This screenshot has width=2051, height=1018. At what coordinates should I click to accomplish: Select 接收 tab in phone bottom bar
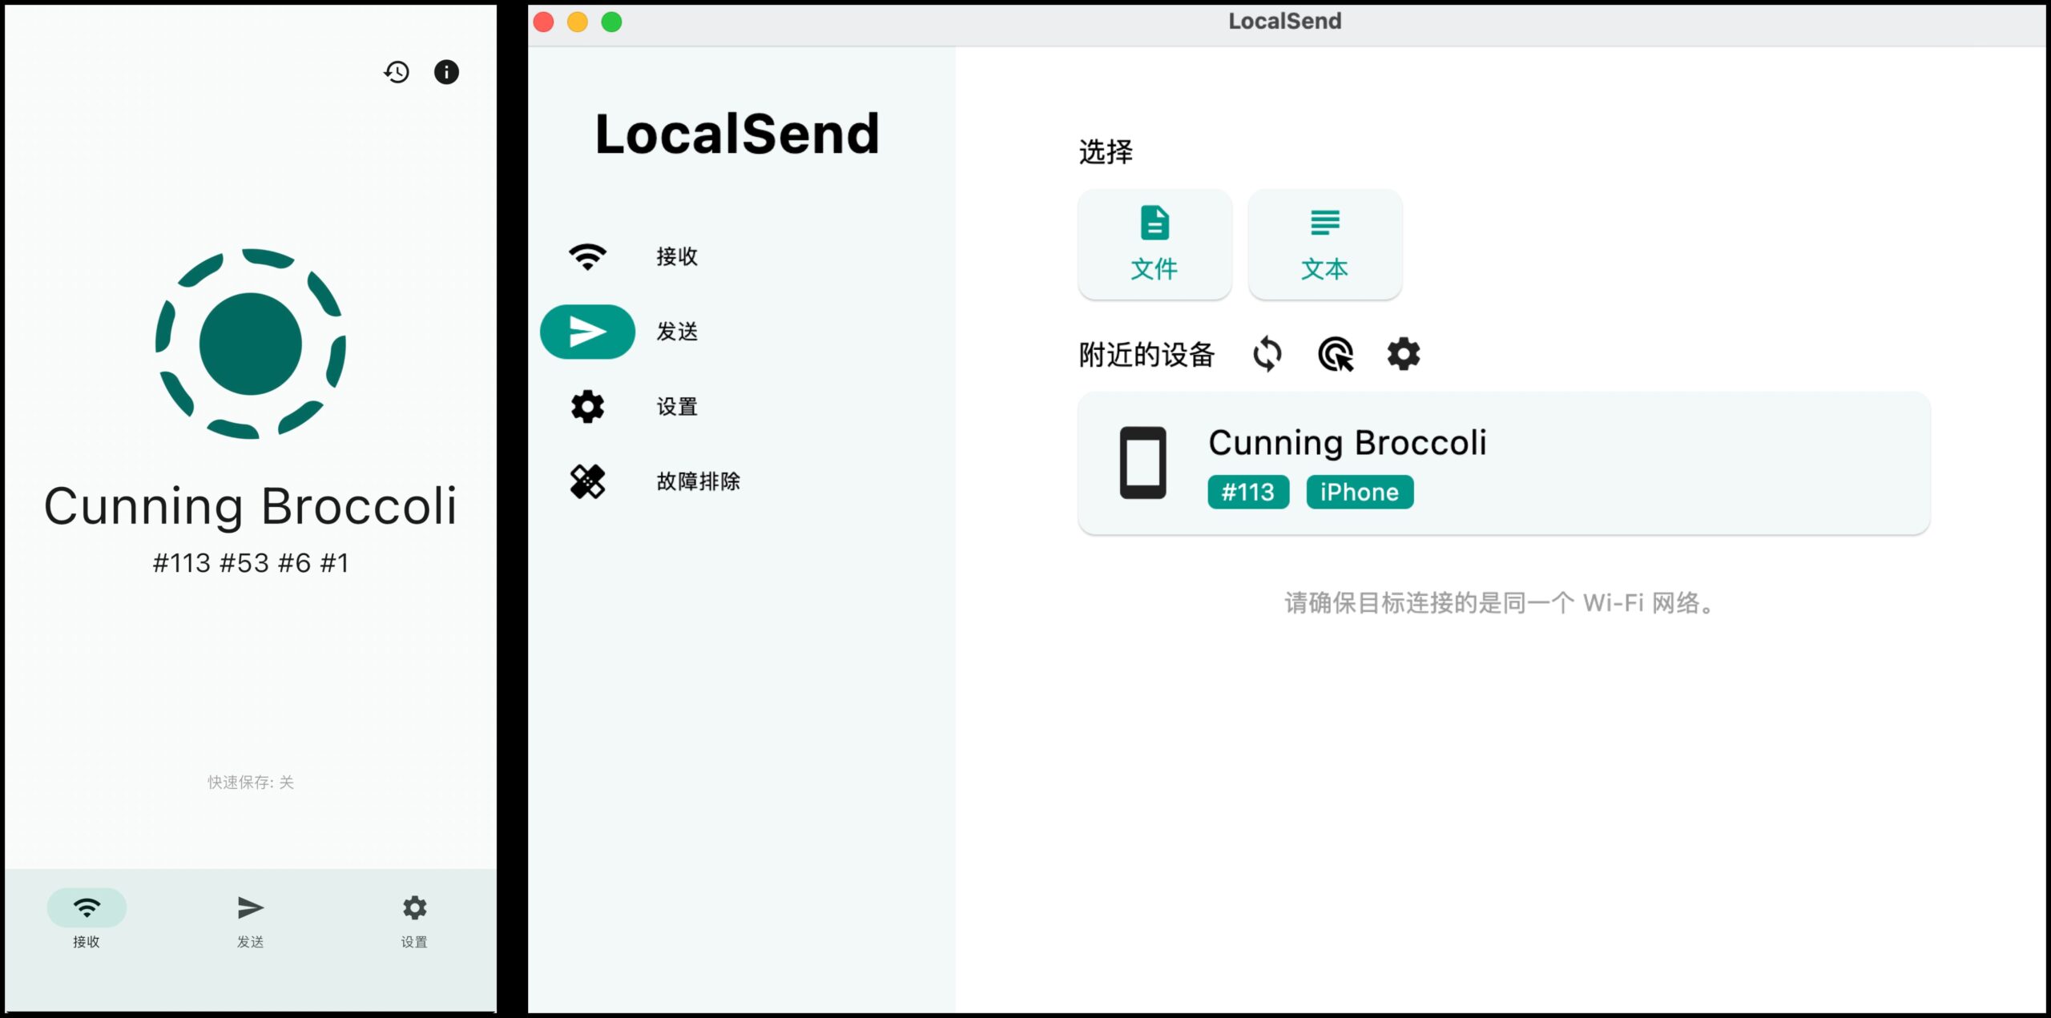(87, 918)
